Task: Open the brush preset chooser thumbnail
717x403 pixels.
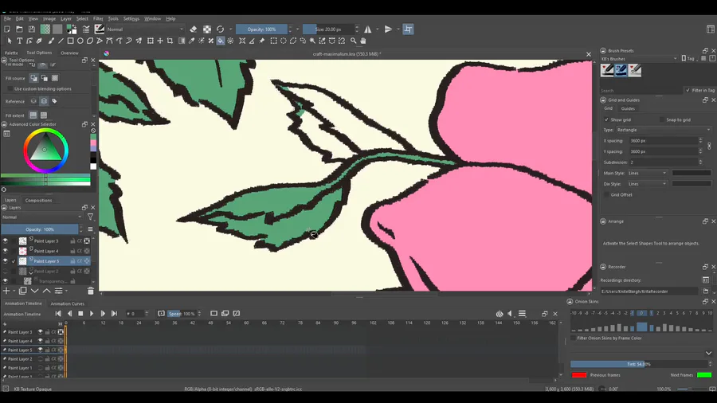Action: (x=100, y=29)
